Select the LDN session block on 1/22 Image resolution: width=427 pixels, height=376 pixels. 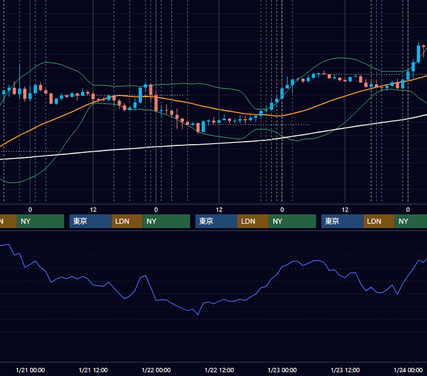(x=253, y=221)
